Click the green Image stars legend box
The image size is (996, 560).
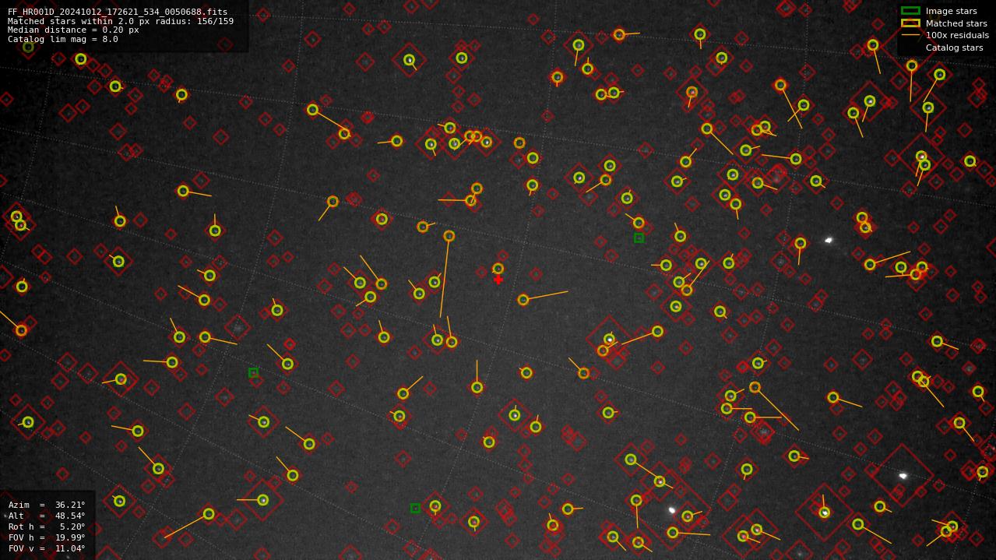tap(910, 11)
